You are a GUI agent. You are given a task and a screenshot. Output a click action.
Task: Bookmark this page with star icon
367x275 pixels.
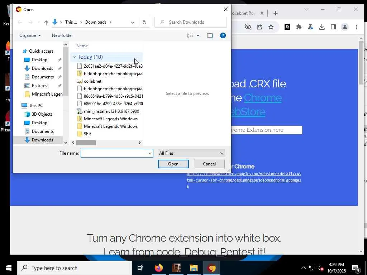(x=271, y=27)
